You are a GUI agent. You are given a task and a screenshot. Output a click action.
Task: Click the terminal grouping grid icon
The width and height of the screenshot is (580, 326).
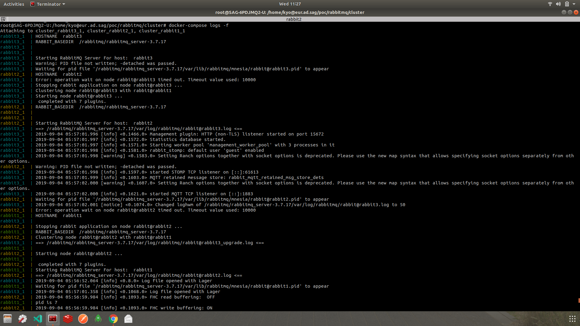[3, 19]
